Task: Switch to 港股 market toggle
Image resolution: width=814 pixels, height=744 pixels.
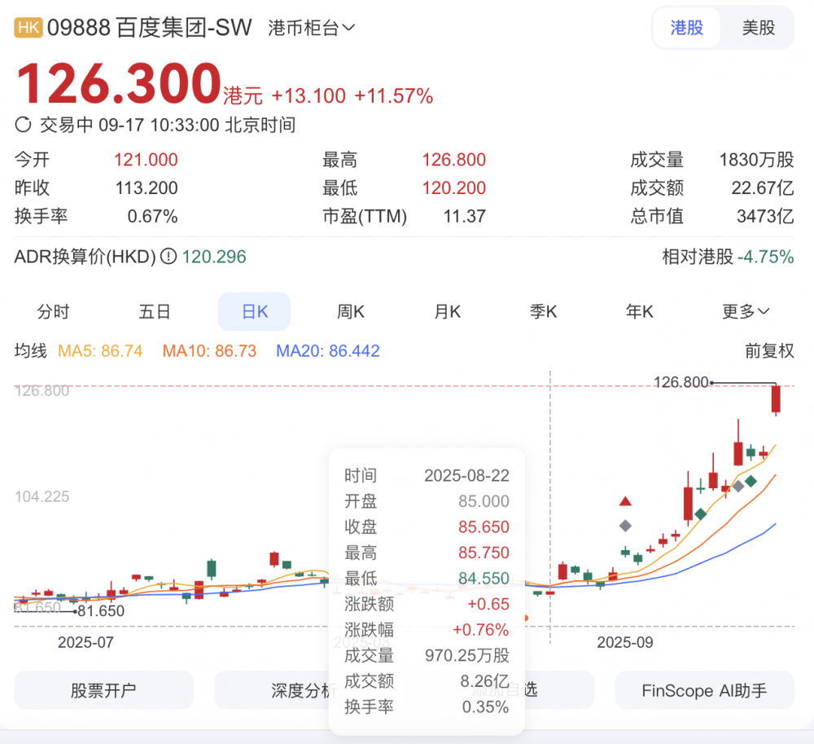Action: [686, 28]
